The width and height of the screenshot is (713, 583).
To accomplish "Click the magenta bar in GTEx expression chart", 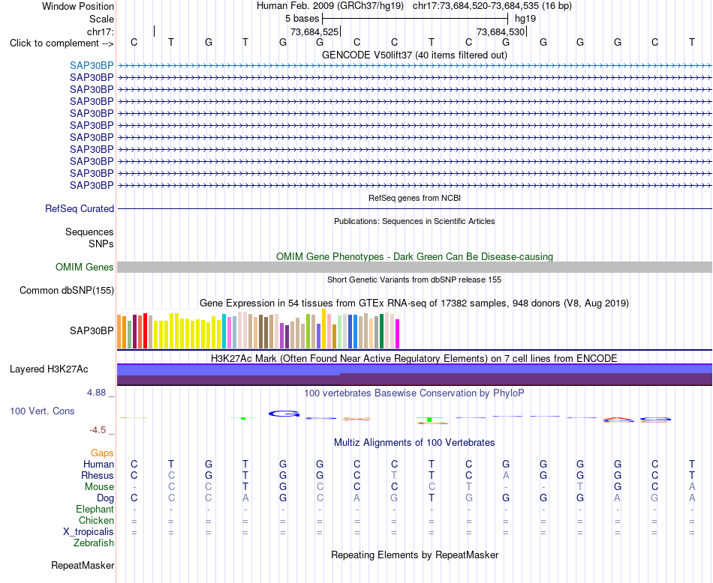I will [398, 333].
